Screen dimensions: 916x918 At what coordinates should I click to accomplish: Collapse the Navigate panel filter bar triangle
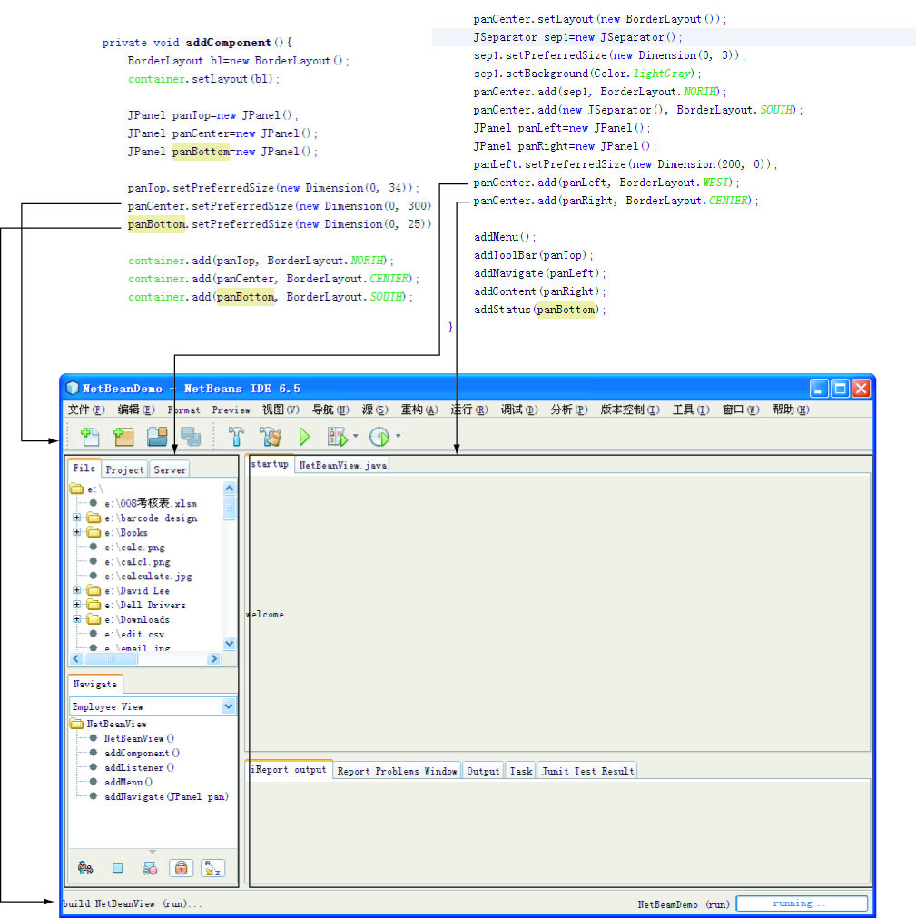click(153, 851)
